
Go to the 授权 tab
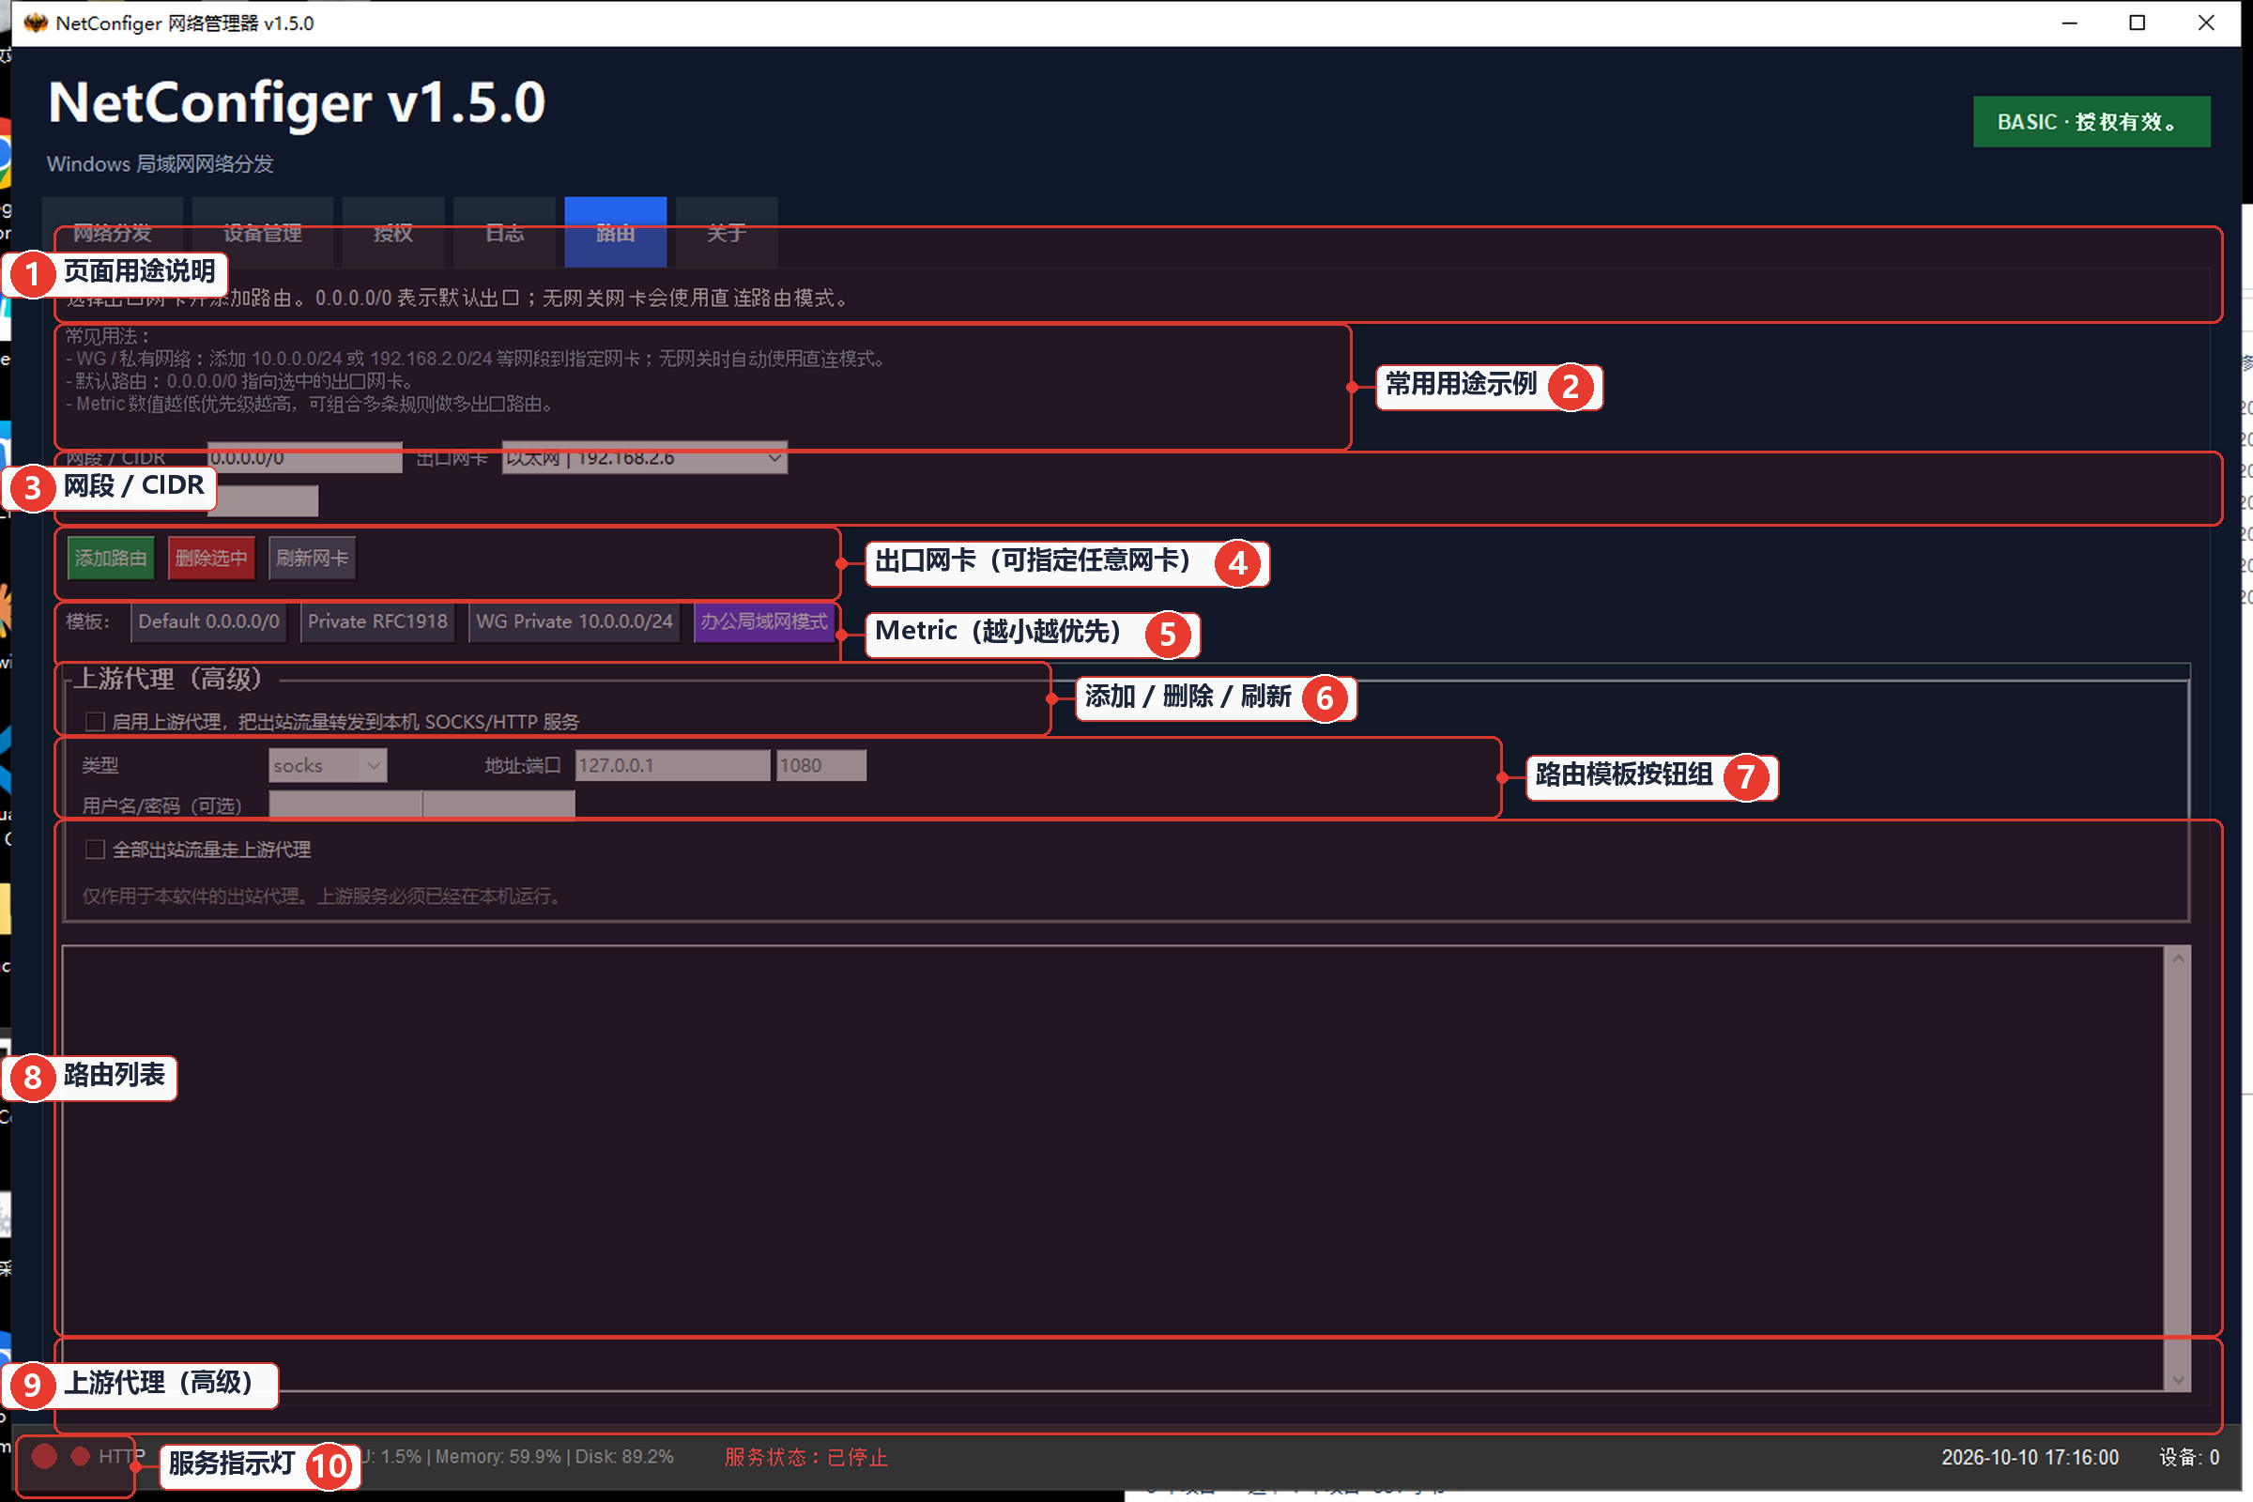(x=393, y=232)
